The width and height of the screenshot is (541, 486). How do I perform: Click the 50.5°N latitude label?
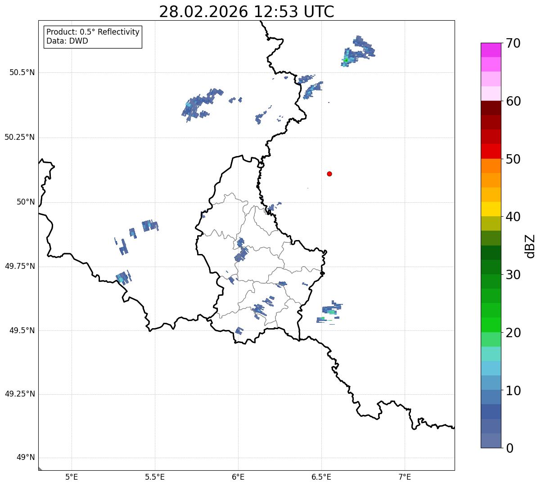(22, 72)
